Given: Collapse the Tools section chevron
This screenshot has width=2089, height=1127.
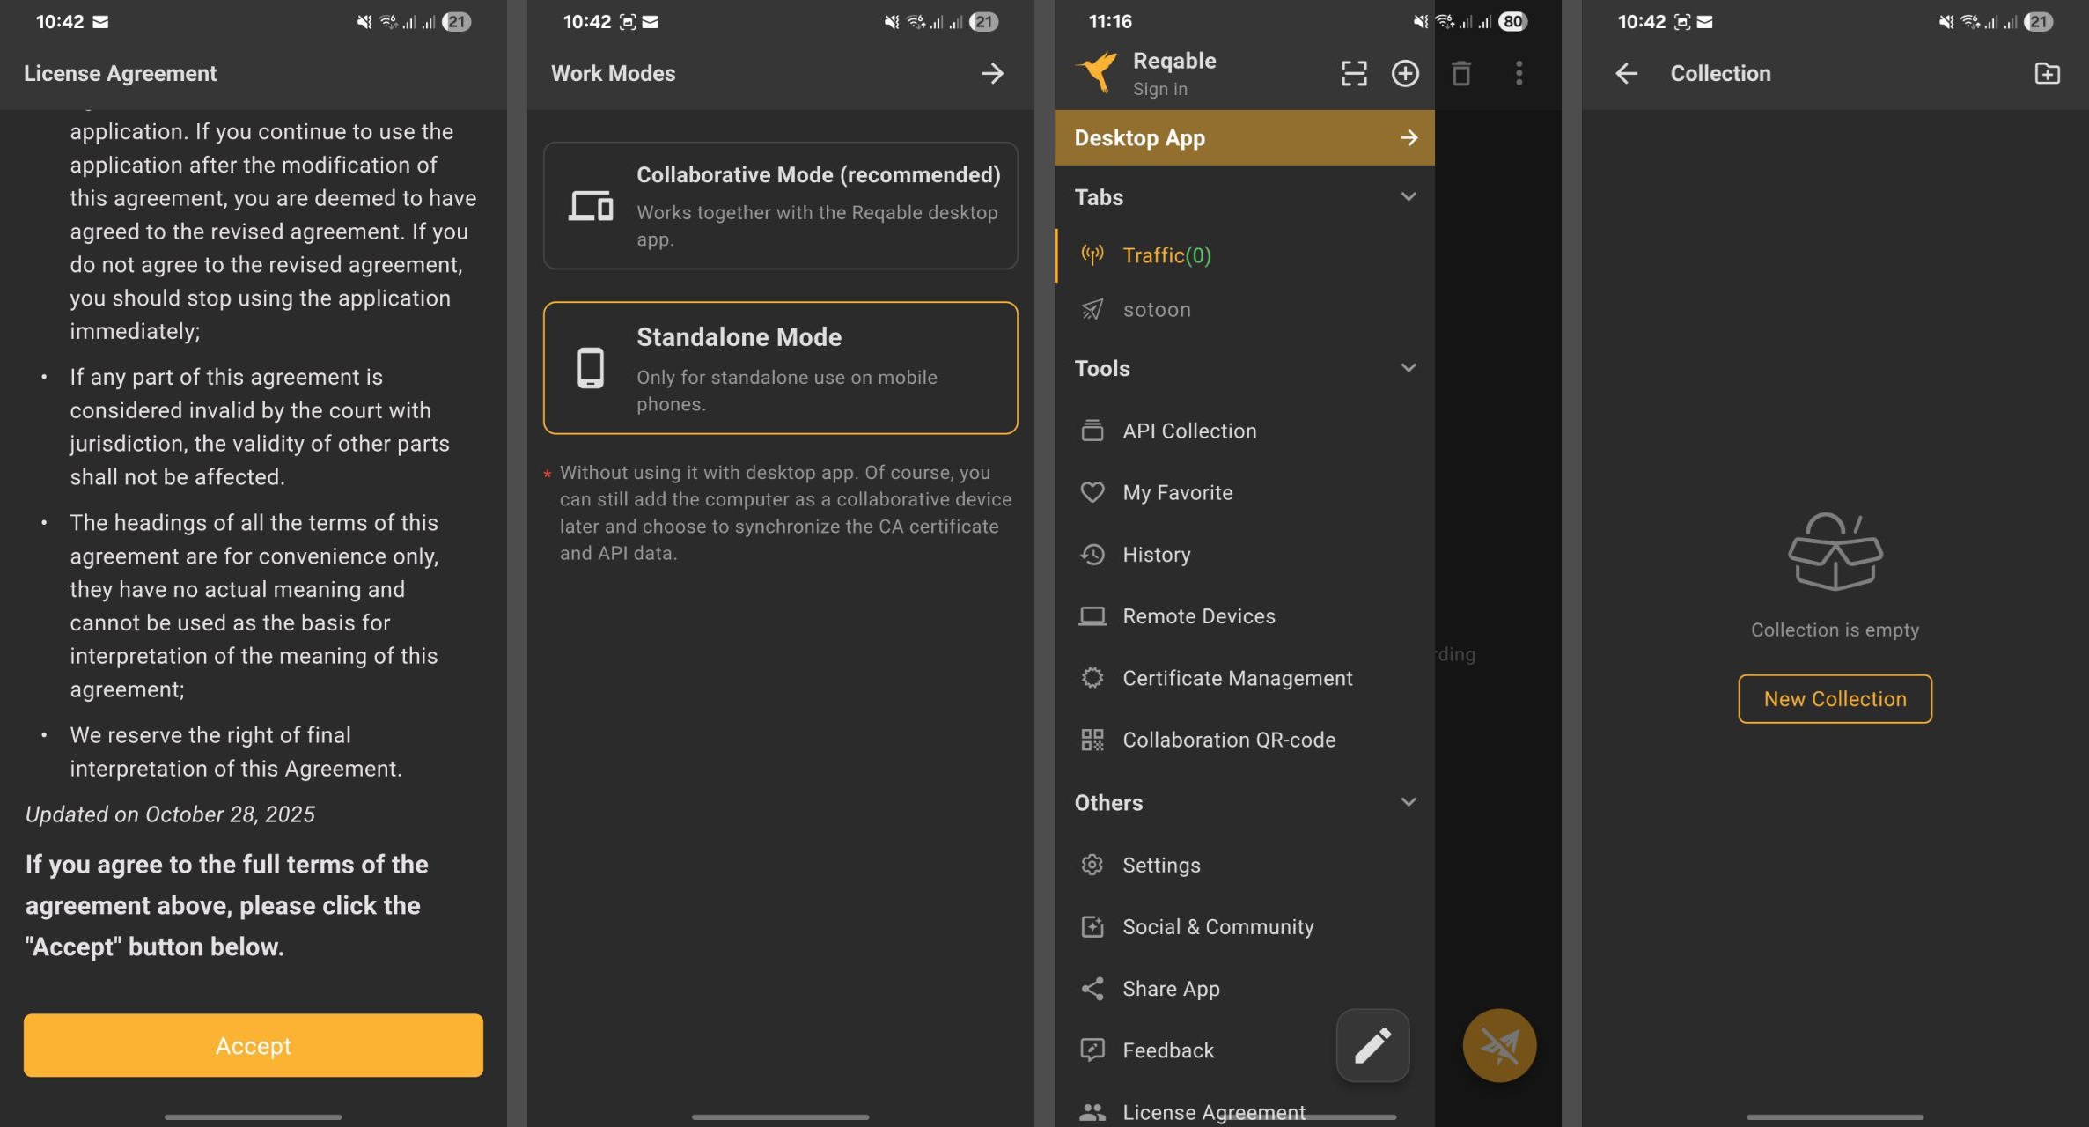Looking at the screenshot, I should 1408,368.
